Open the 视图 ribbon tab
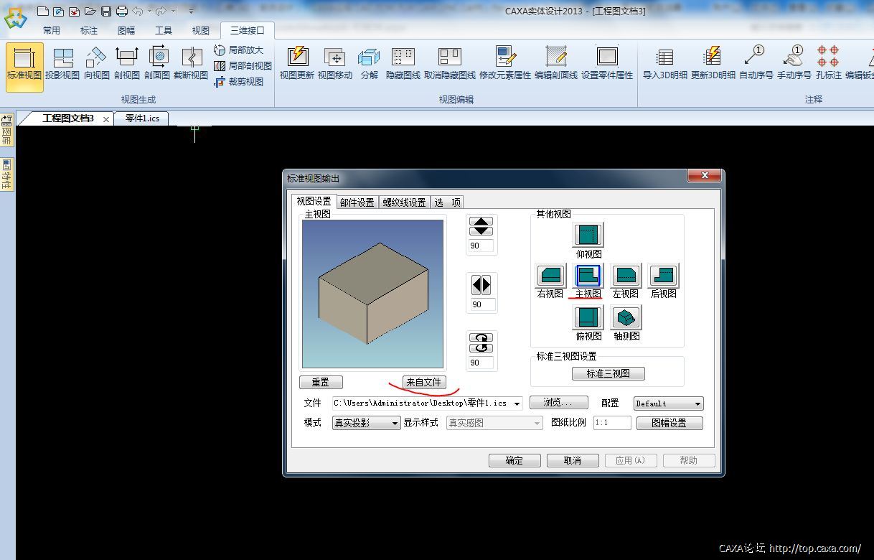This screenshot has width=874, height=560. pyautogui.click(x=201, y=30)
